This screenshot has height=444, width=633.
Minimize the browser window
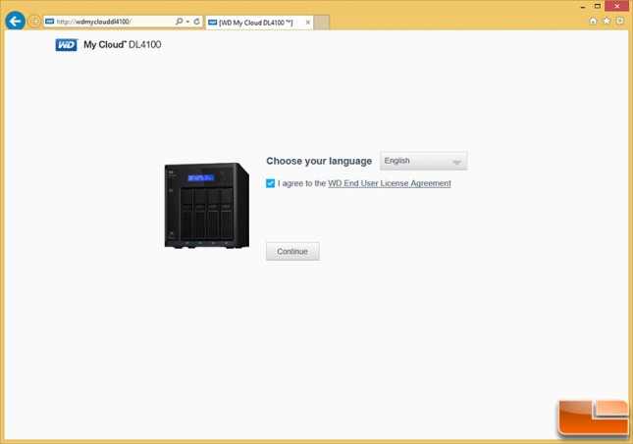coord(583,7)
